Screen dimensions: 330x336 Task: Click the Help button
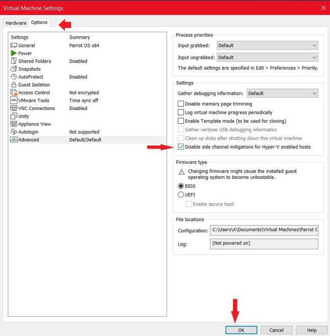point(312,330)
